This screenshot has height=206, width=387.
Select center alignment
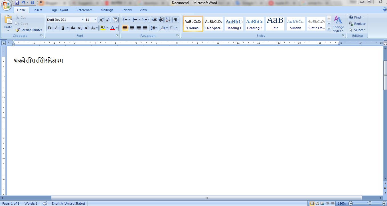pos(132,28)
